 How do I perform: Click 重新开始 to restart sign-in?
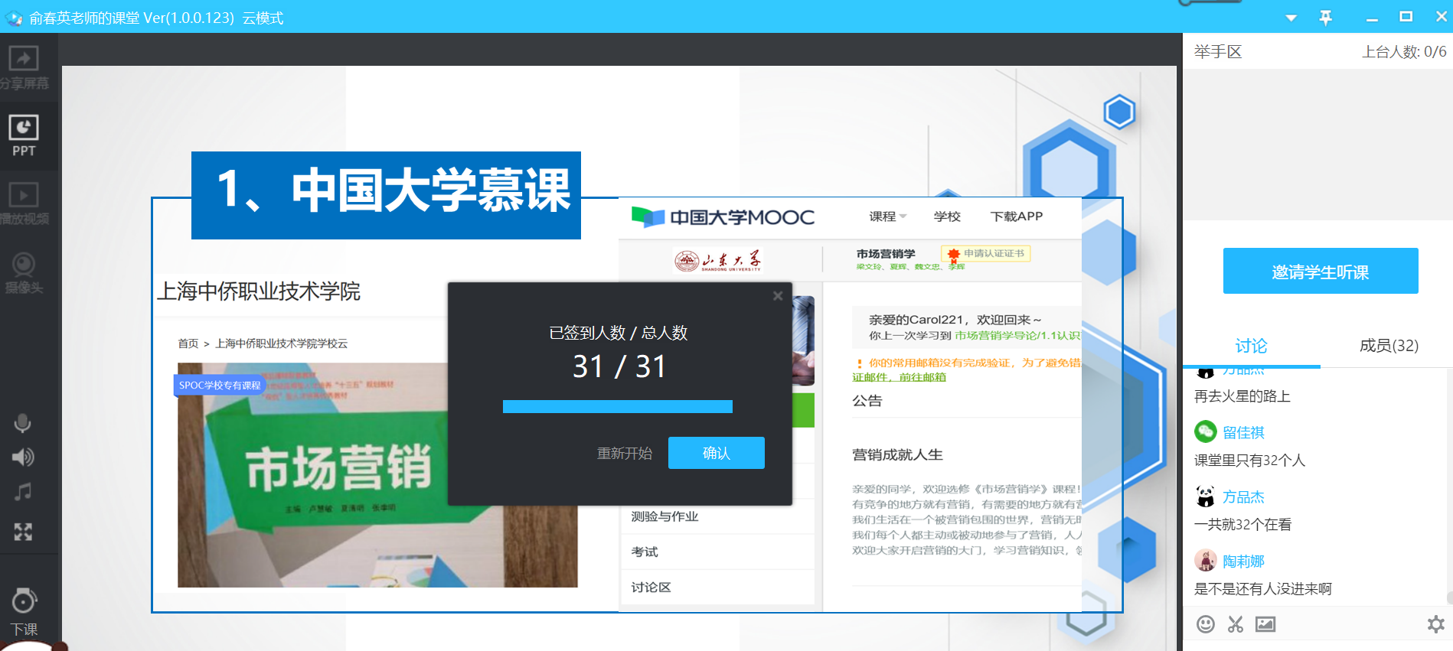(625, 453)
